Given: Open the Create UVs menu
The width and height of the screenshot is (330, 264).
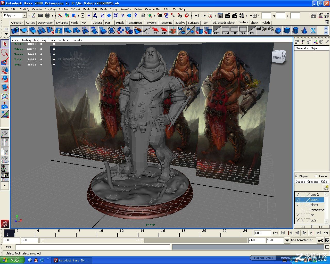Looking at the screenshot, I should coord(153,9).
